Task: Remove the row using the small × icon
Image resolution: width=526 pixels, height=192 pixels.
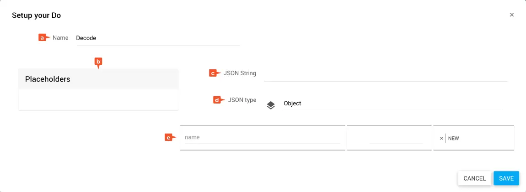Action: (x=441, y=138)
